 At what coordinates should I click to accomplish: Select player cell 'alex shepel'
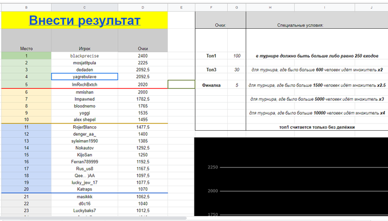[84, 120]
